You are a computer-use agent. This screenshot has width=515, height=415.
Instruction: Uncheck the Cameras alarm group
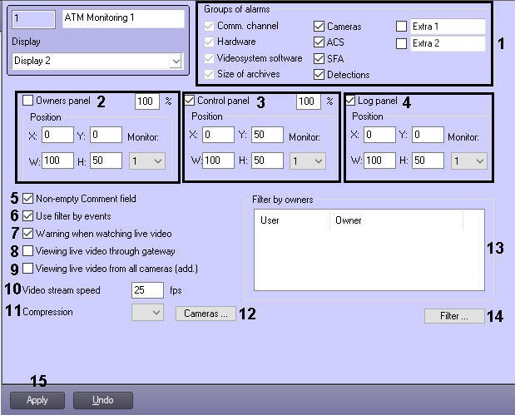click(x=319, y=27)
